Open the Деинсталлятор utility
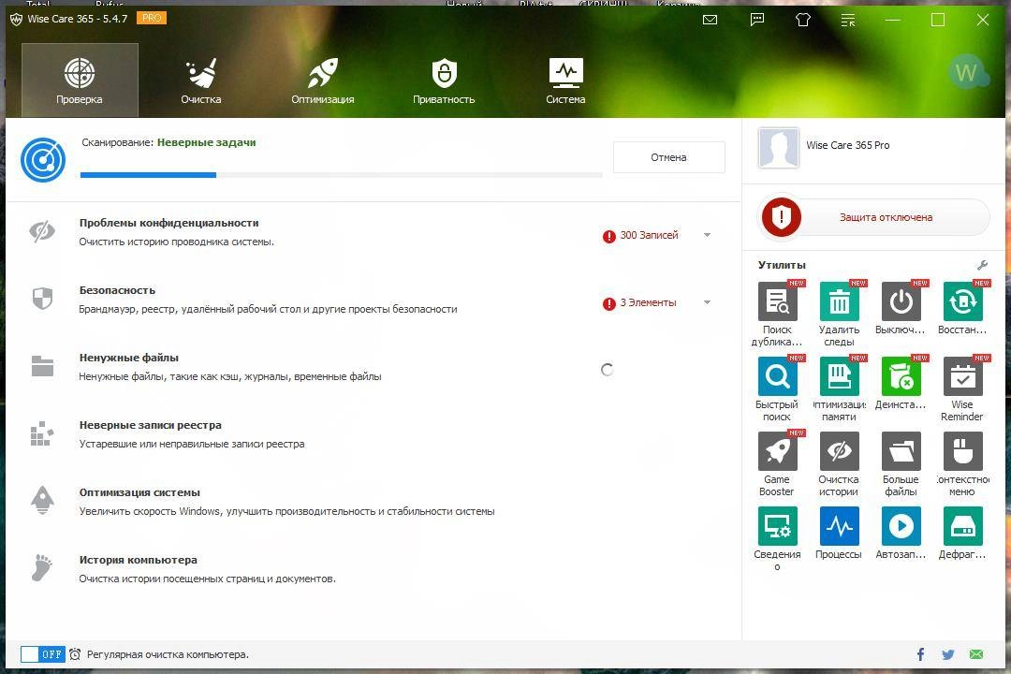Screen dimensions: 1011x674 [901, 376]
